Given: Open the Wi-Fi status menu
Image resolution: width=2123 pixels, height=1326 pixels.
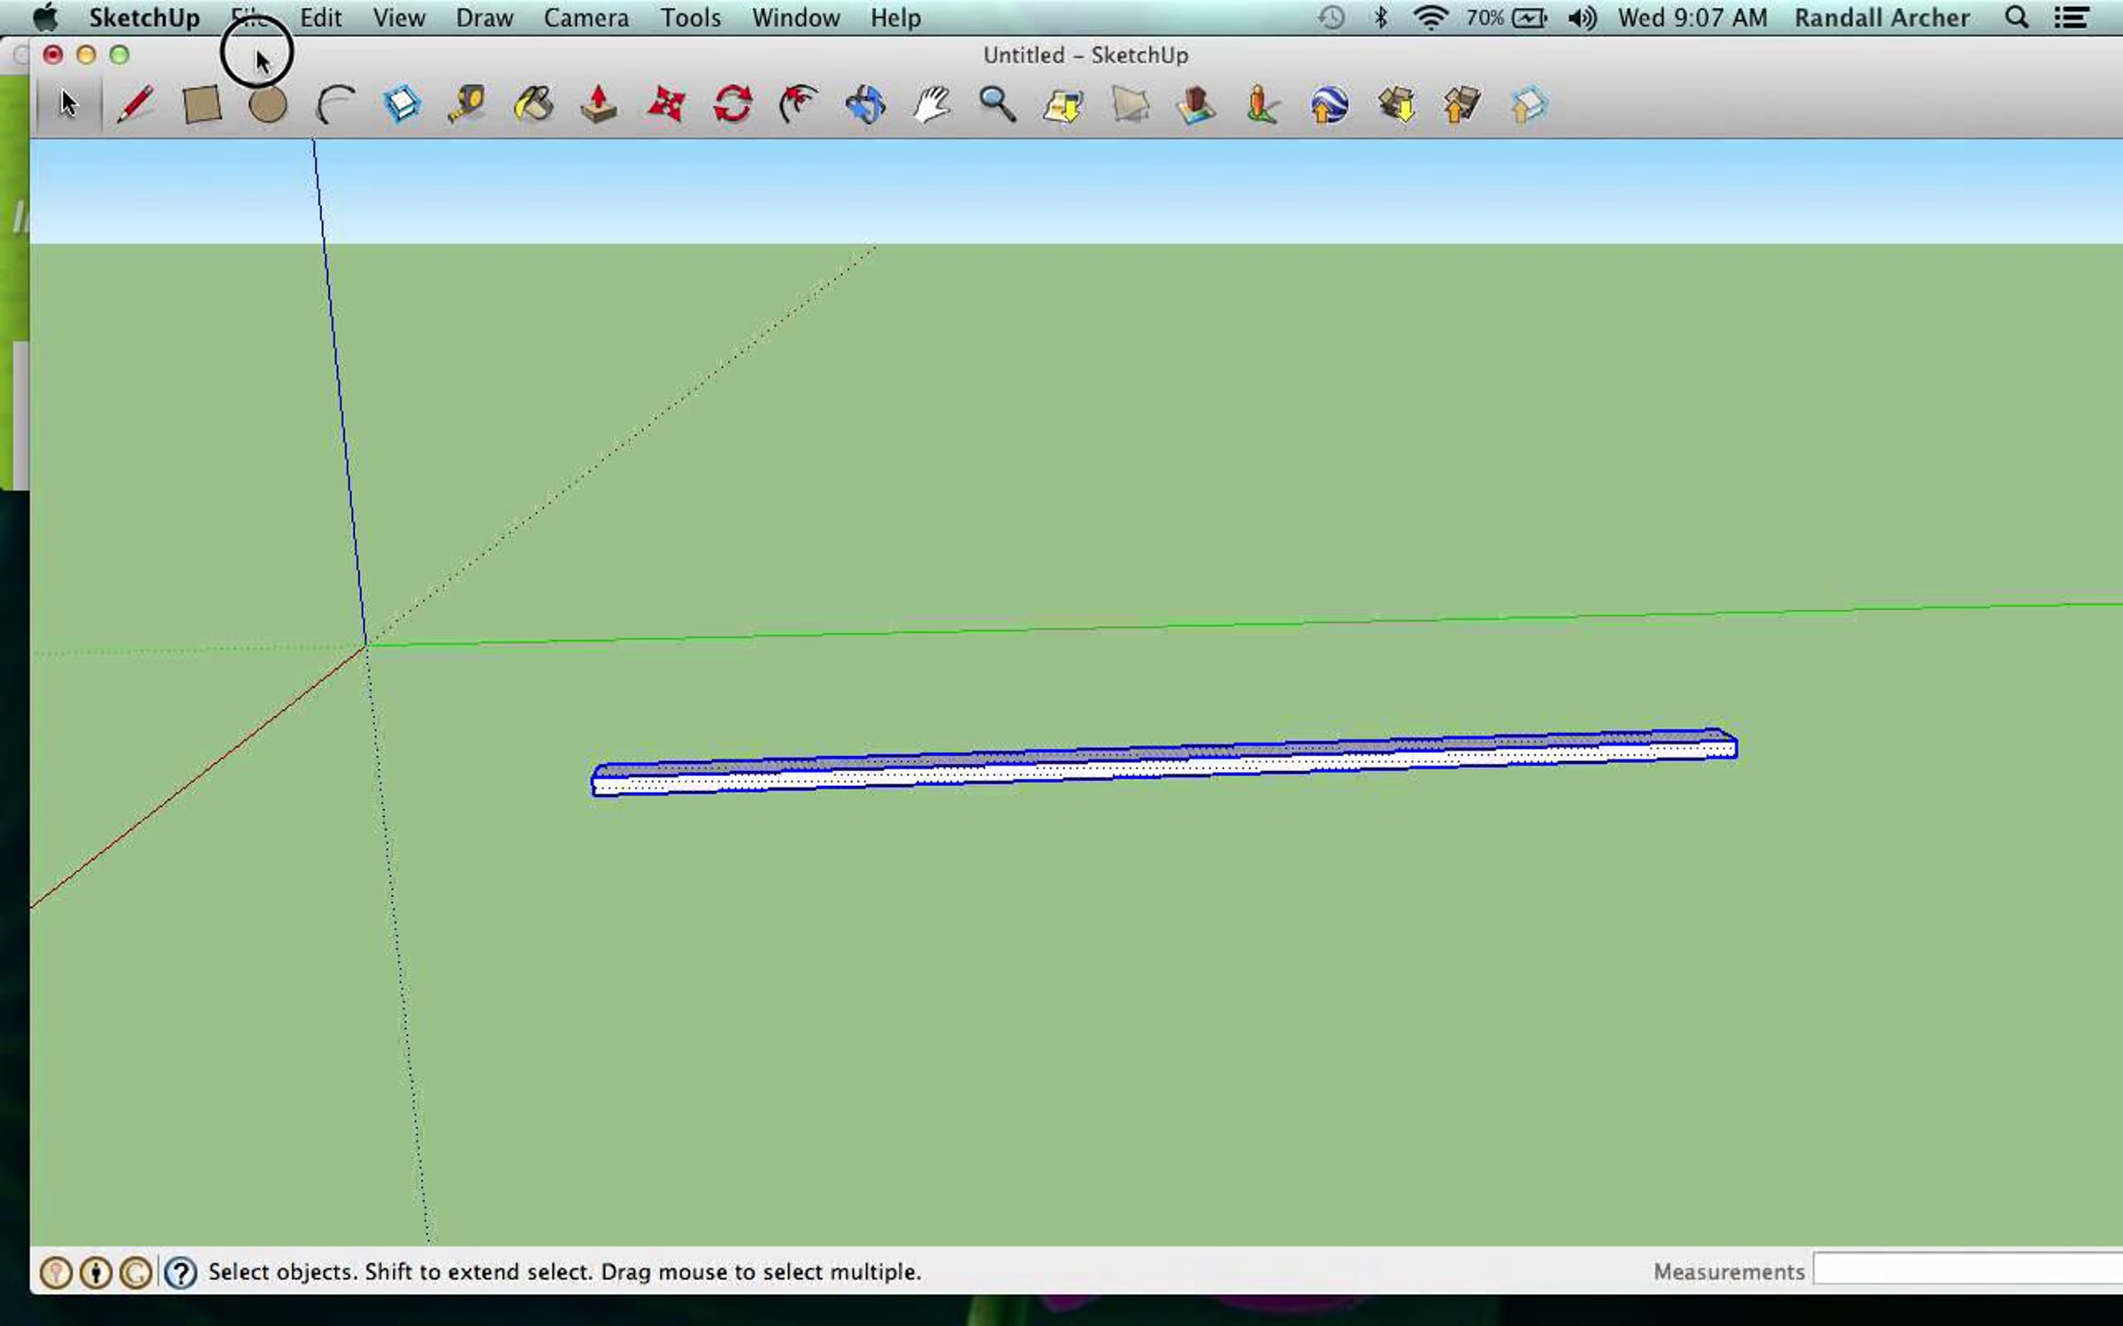Looking at the screenshot, I should (1429, 18).
